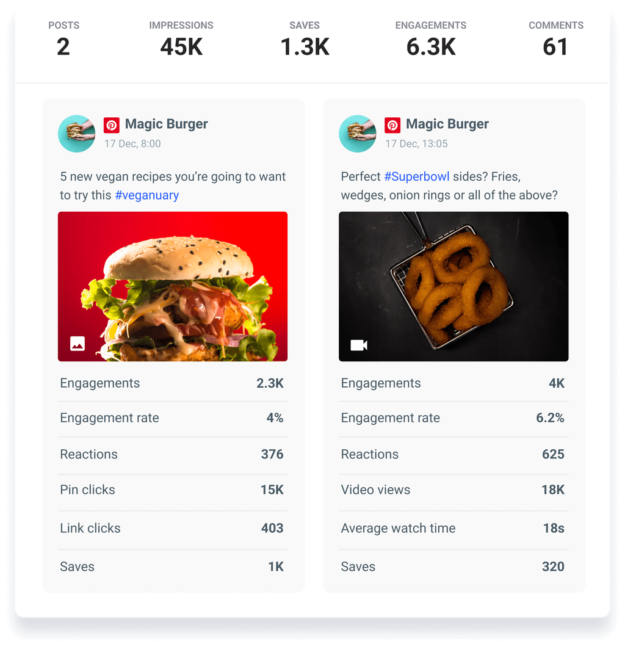Click the Impressions 45K summary metric
Screen dimensions: 625x647
[x=181, y=39]
